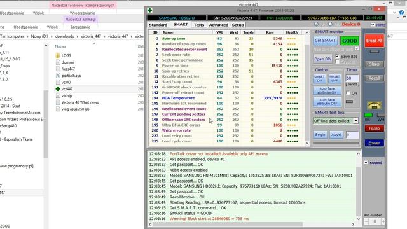
Task: Select the HDA Temperature attribute row
Action: click(226, 98)
